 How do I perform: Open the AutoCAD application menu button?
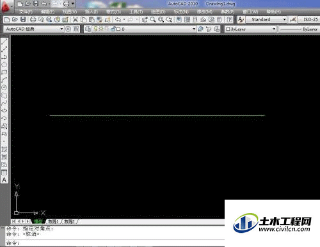tap(6, 6)
